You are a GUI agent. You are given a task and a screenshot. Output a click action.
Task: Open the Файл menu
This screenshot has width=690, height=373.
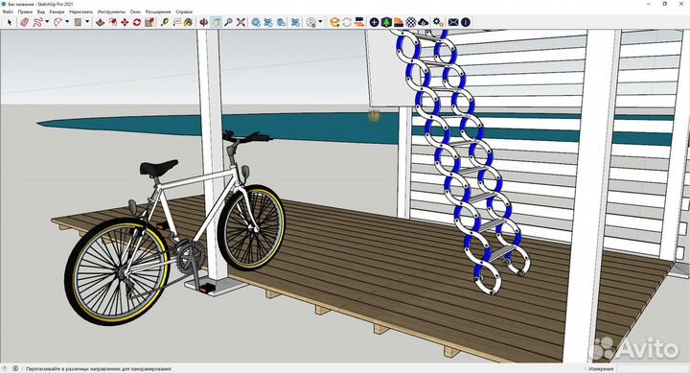[x=8, y=12]
